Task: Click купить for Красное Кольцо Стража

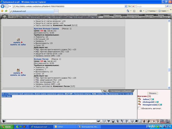Action: [17, 42]
